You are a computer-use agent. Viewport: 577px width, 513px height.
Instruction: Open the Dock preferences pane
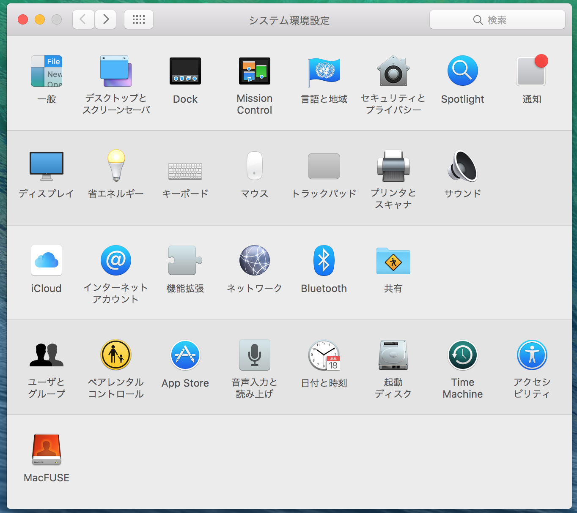[185, 71]
